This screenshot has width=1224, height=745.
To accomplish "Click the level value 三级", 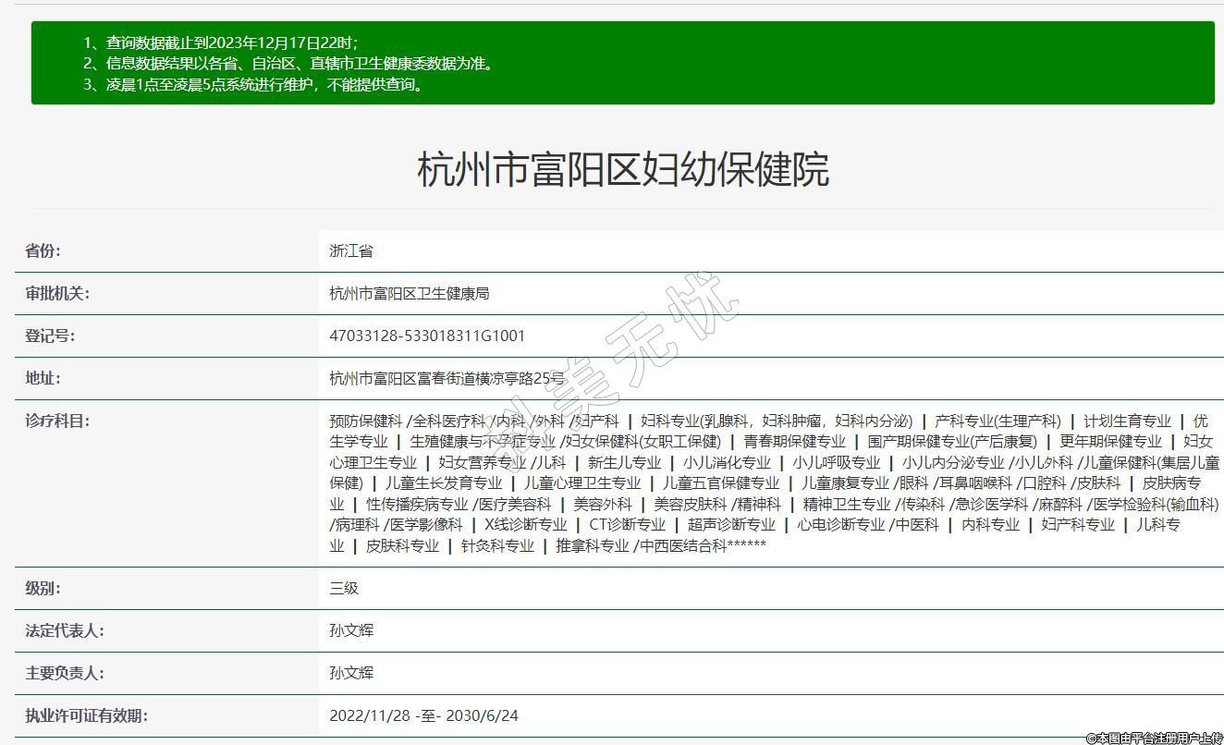I will coord(344,588).
